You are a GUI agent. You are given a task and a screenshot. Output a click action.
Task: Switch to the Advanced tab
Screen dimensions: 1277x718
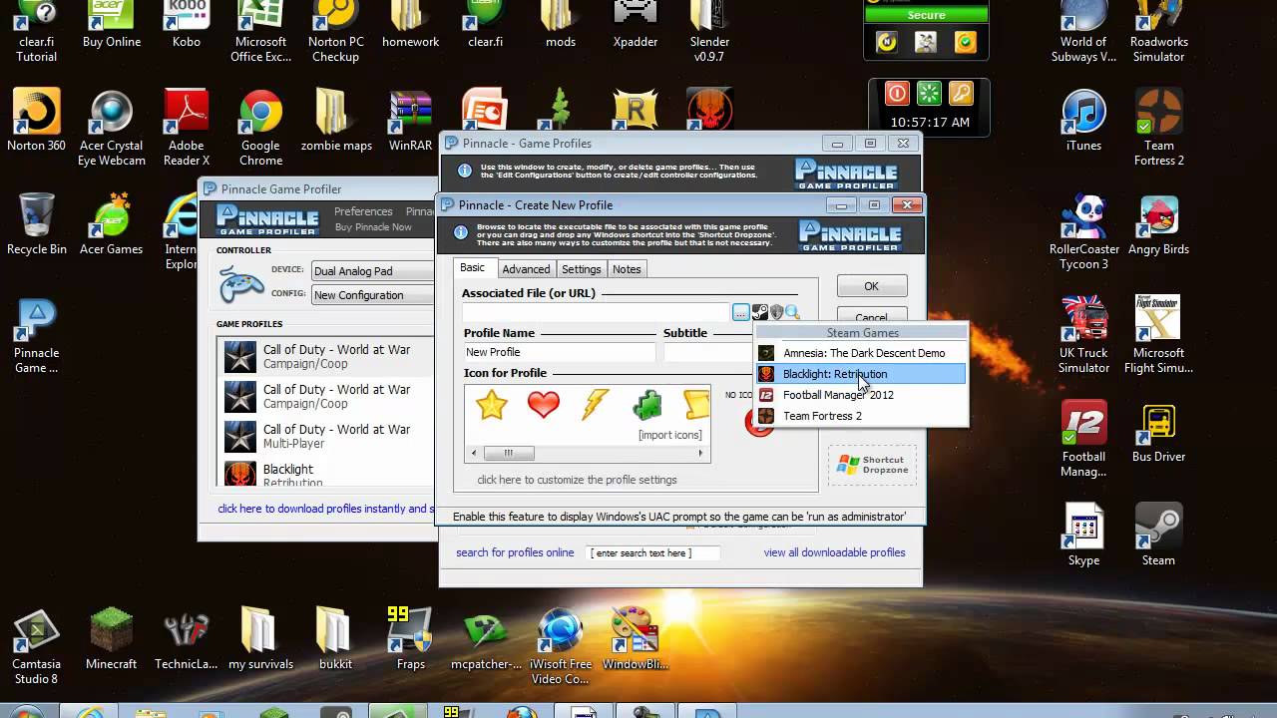(x=526, y=269)
